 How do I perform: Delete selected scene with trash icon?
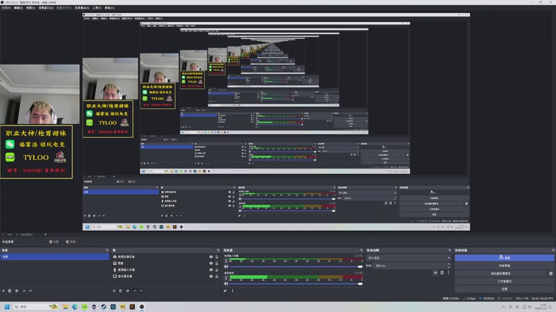click(10, 291)
